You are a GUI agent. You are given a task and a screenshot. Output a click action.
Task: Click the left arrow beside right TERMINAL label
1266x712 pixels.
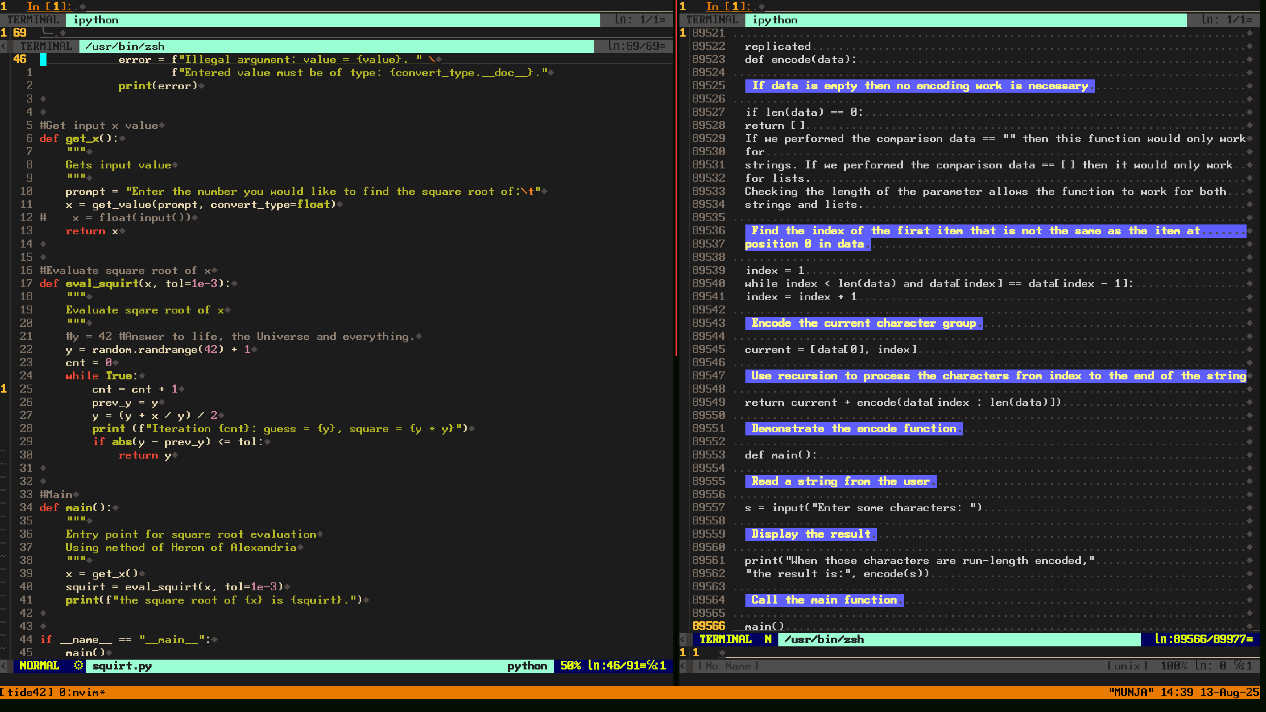coord(683,639)
